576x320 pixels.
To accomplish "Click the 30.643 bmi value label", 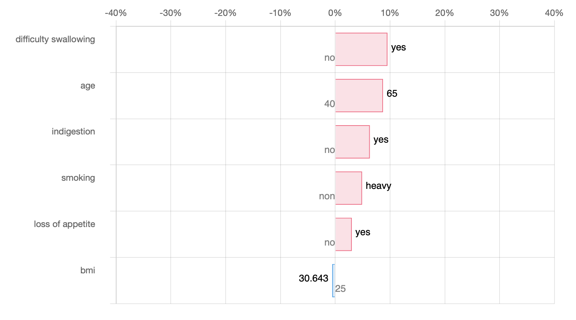I will (313, 278).
